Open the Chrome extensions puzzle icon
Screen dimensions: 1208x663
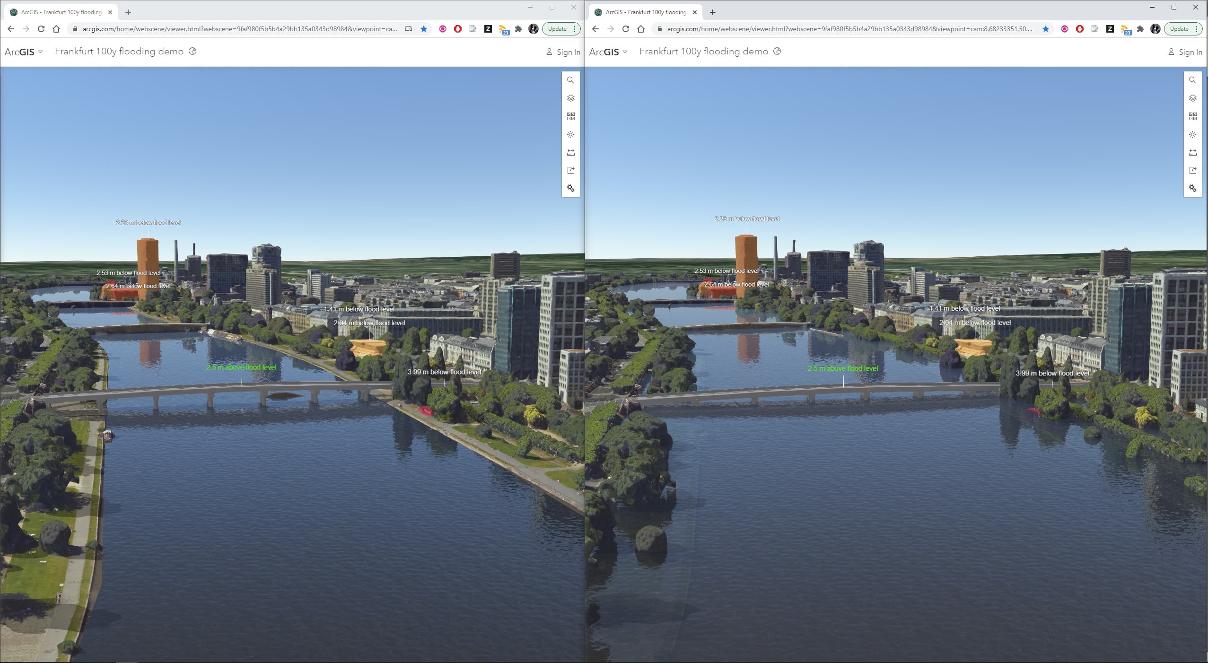(518, 29)
